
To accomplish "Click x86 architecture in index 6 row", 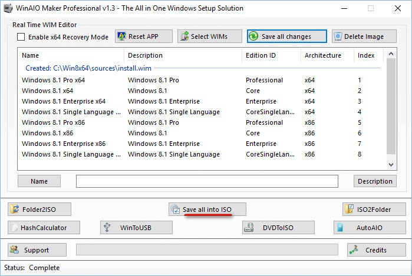I will [x=309, y=133].
